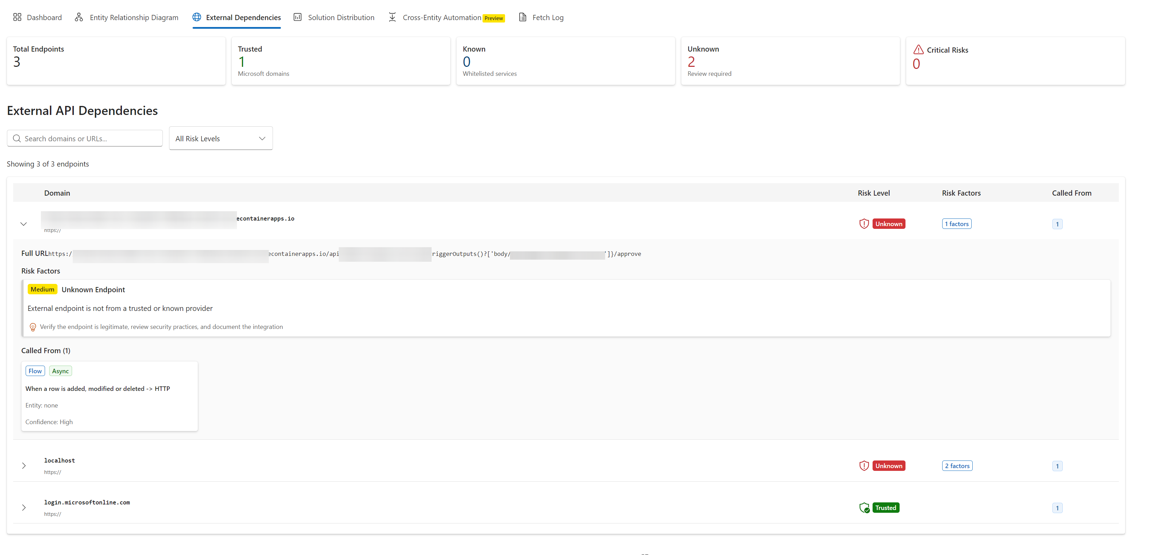
Task: Click the Known Whitelisted services card
Action: click(x=566, y=61)
